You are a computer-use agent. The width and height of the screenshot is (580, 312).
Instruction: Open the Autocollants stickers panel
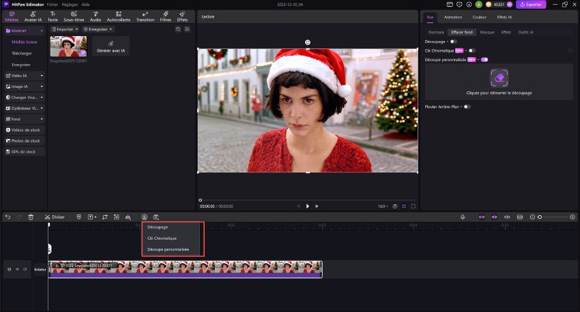click(119, 16)
